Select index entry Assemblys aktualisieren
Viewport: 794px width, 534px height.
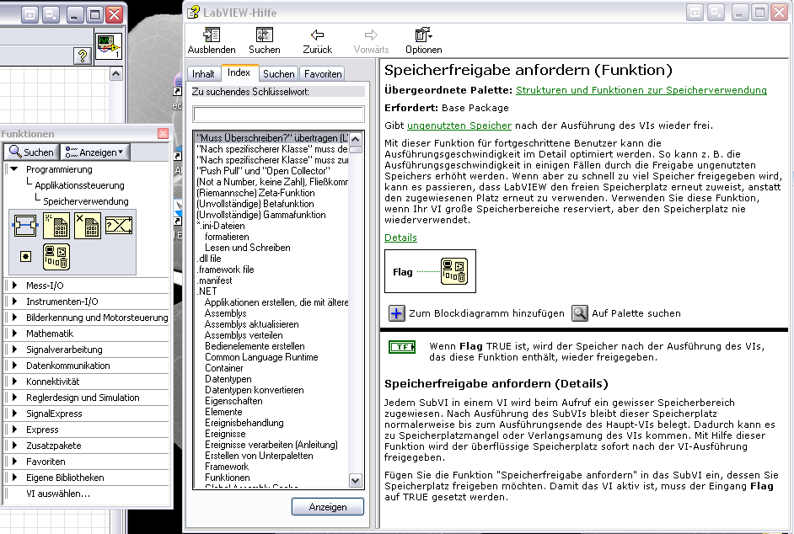pos(252,324)
